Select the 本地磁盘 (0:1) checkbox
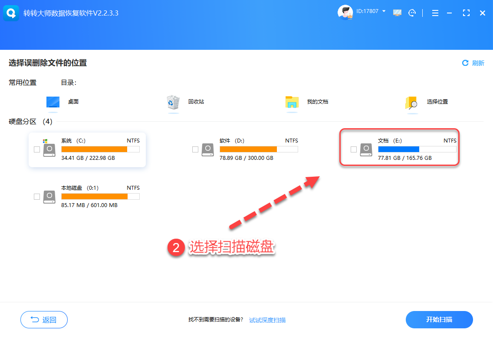This screenshot has width=493, height=337. (37, 197)
